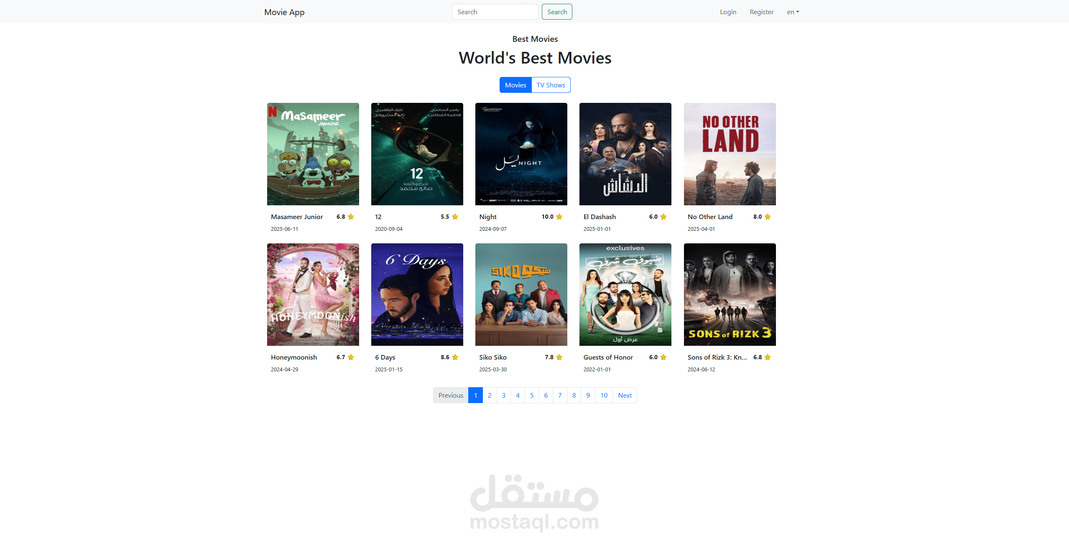
Task: Open the Masameer Junior poster
Action: 313,154
